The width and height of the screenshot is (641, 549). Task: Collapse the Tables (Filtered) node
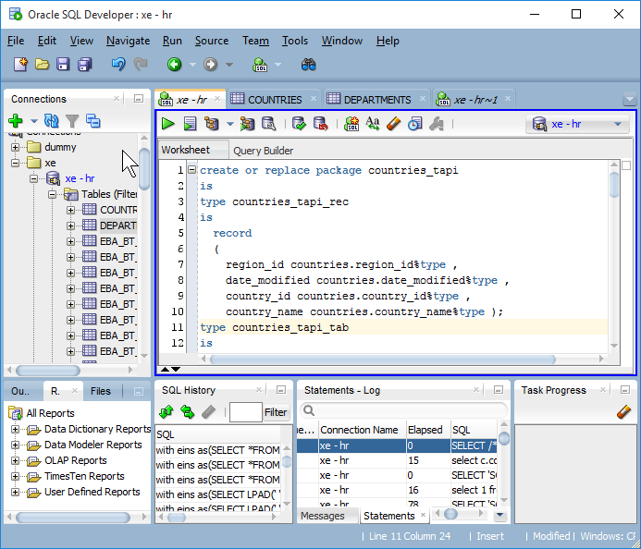point(52,194)
